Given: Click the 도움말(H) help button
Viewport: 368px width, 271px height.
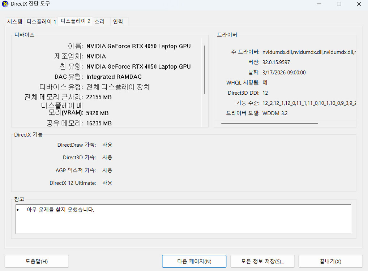Looking at the screenshot, I should coord(36,261).
